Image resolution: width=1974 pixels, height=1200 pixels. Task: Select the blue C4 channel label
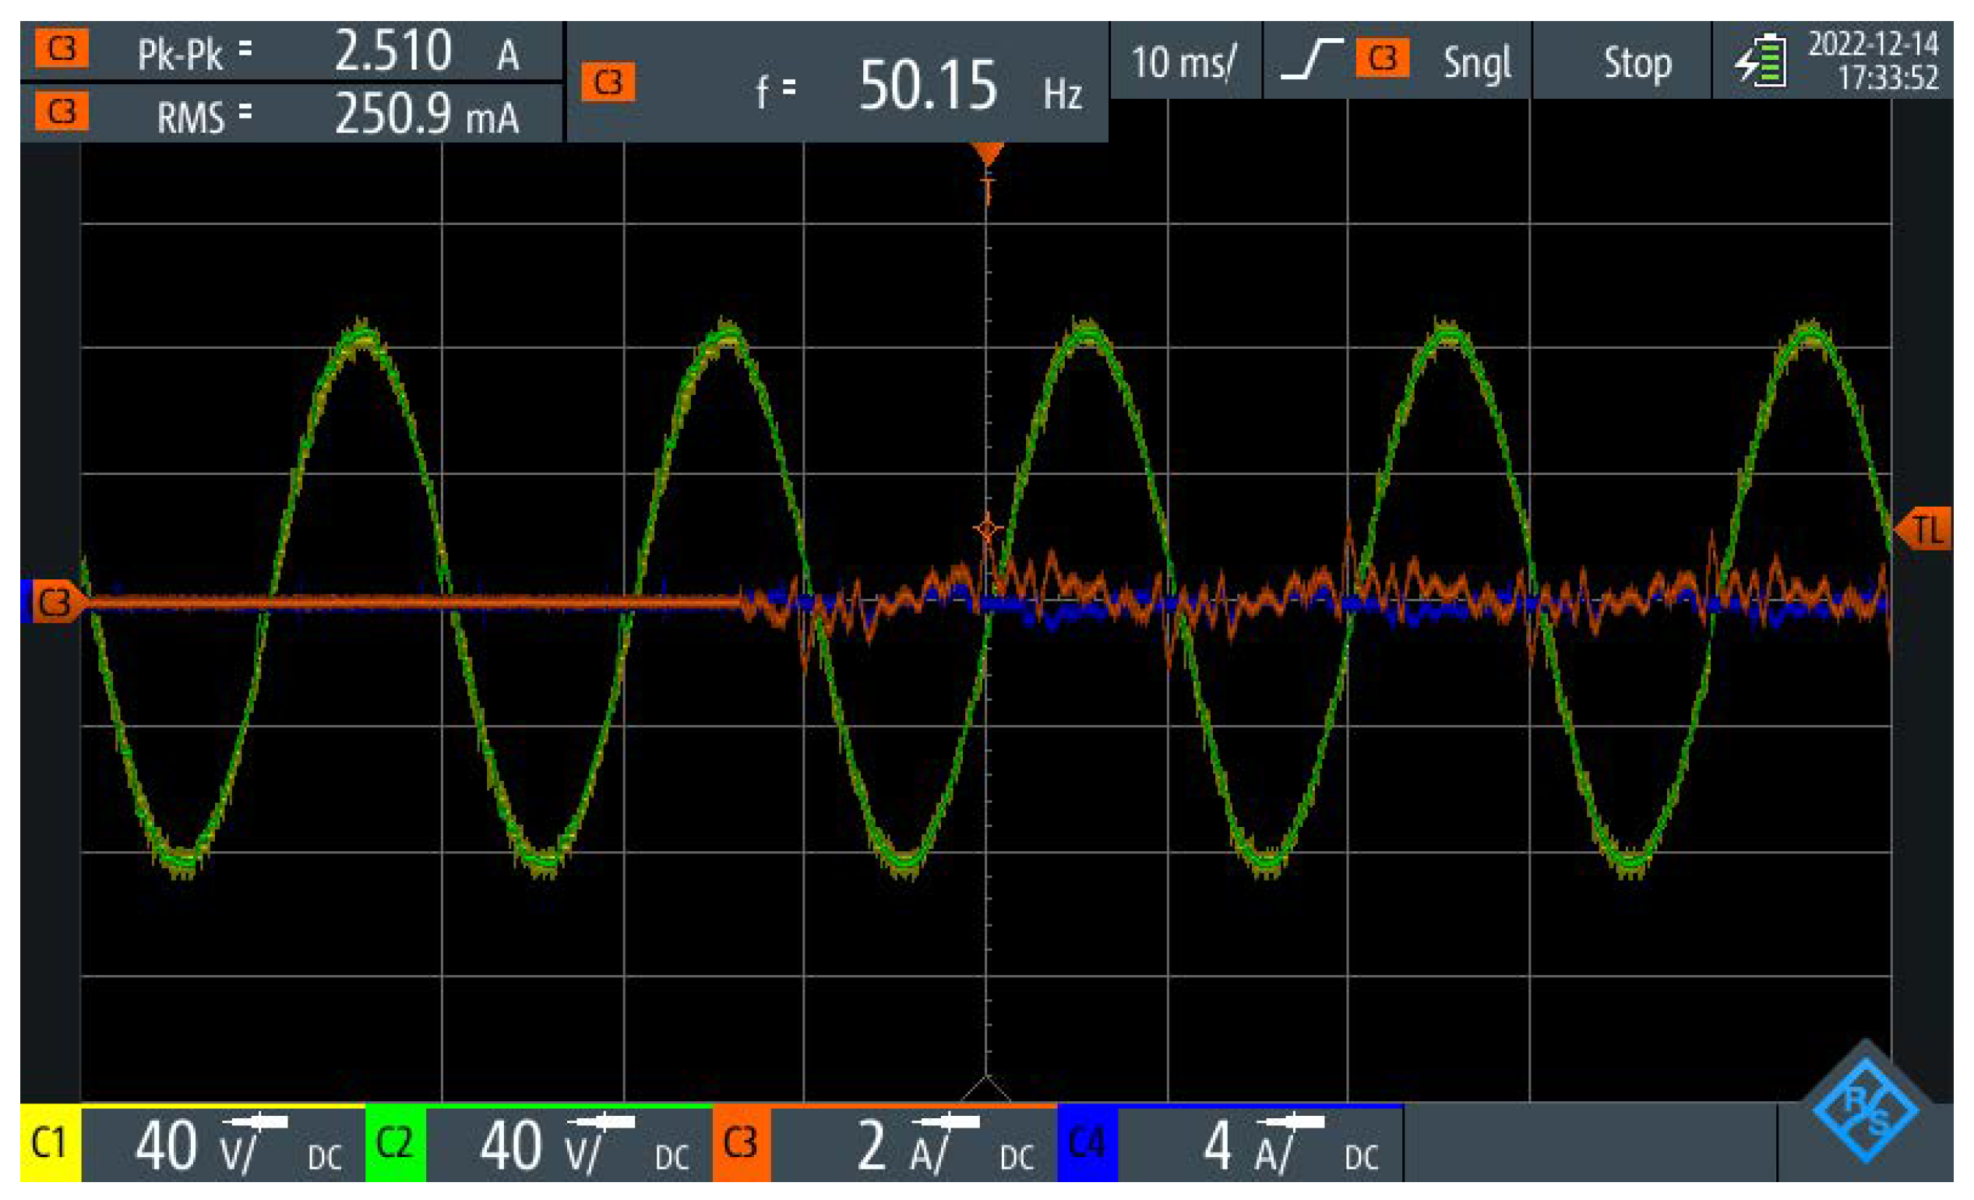(x=1087, y=1143)
